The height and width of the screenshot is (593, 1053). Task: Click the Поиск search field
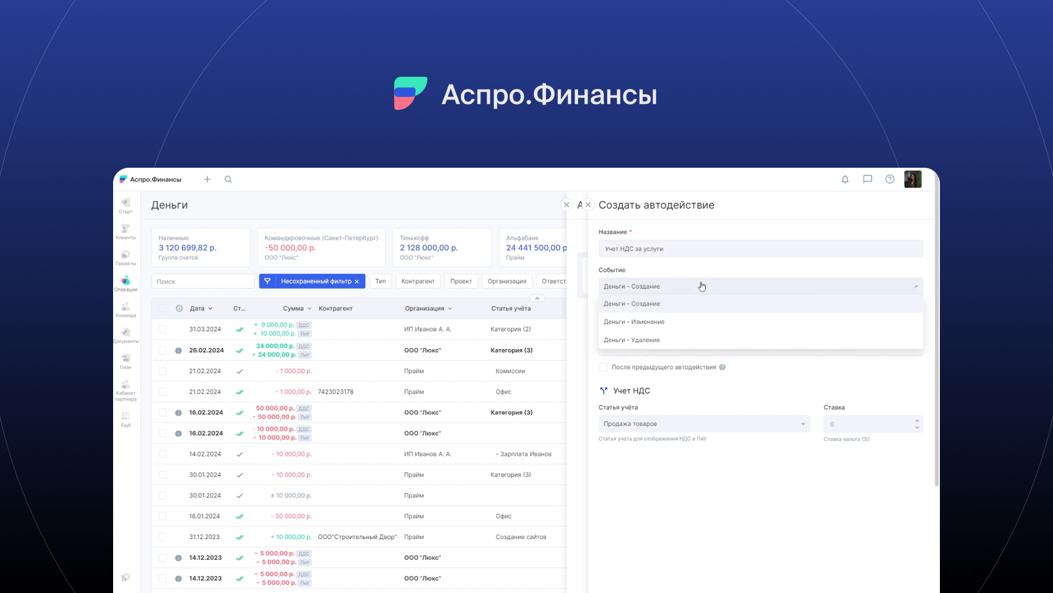(203, 281)
